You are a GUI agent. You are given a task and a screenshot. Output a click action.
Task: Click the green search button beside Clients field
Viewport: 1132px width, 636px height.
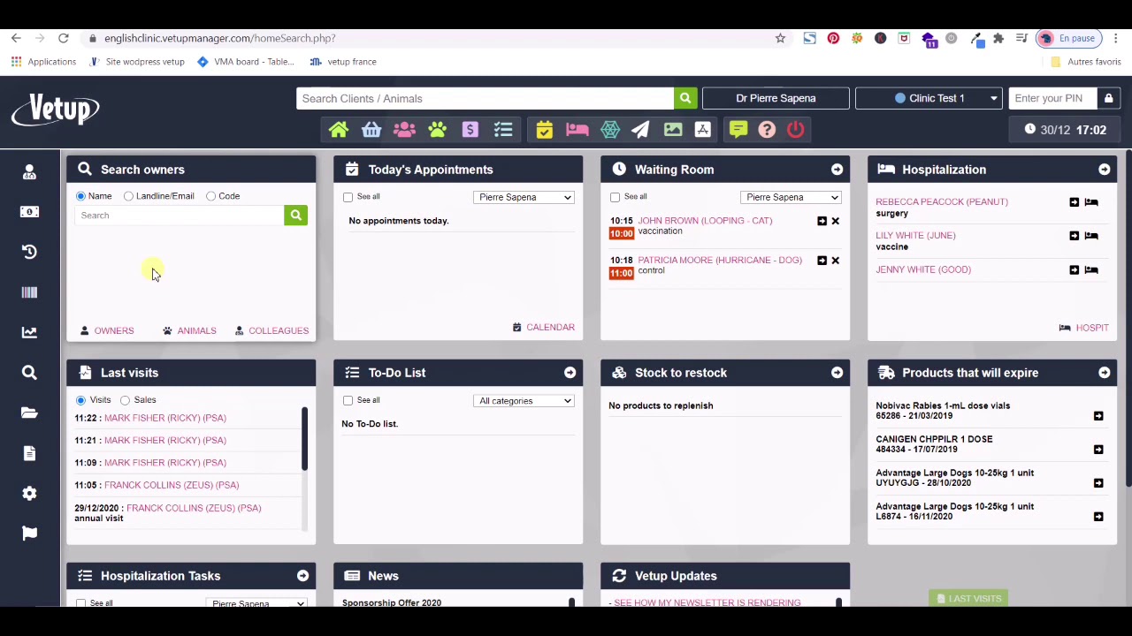point(685,98)
